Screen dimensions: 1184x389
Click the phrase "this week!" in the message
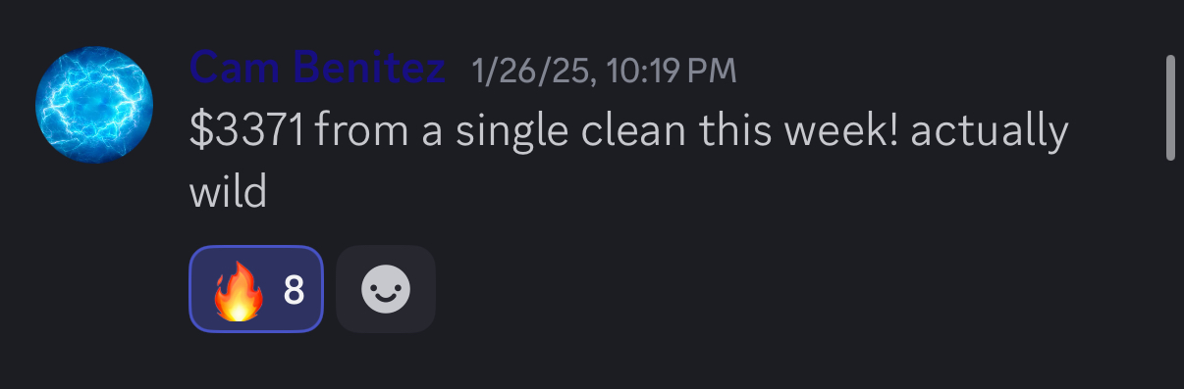[796, 132]
